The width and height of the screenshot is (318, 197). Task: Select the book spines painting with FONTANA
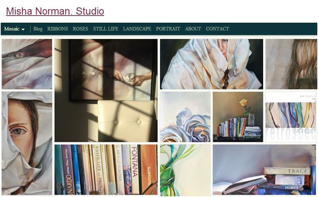coord(106,170)
